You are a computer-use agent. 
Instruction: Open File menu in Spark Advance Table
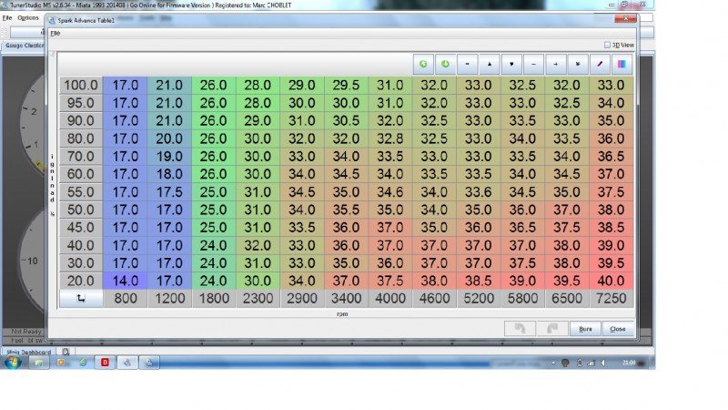point(56,34)
